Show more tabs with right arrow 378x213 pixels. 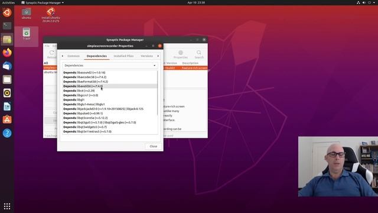click(x=158, y=56)
